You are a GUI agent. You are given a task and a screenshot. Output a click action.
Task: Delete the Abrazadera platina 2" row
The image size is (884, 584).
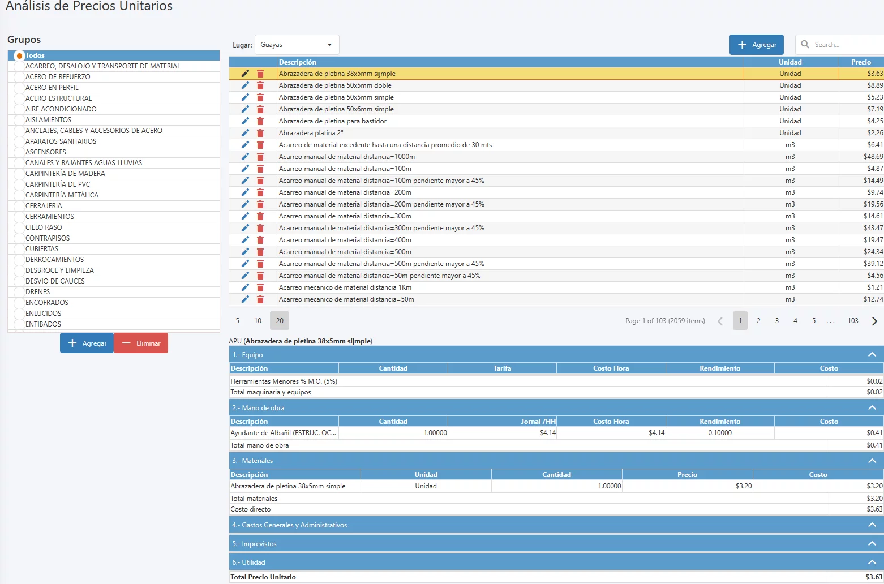coord(260,133)
